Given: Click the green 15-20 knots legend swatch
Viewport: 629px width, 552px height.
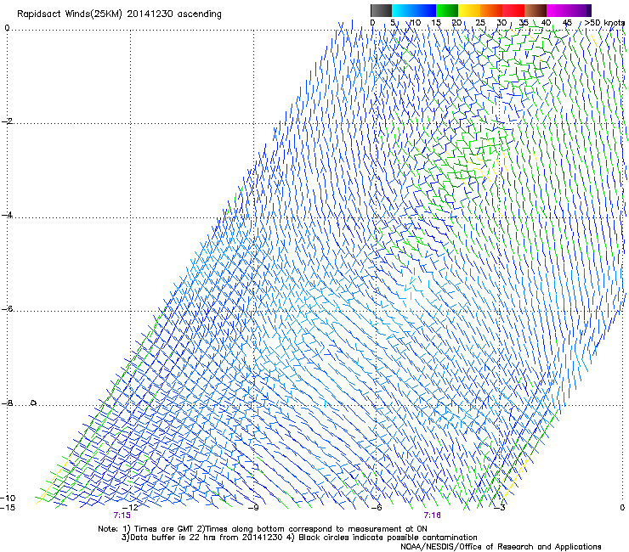Looking at the screenshot, I should (x=447, y=10).
